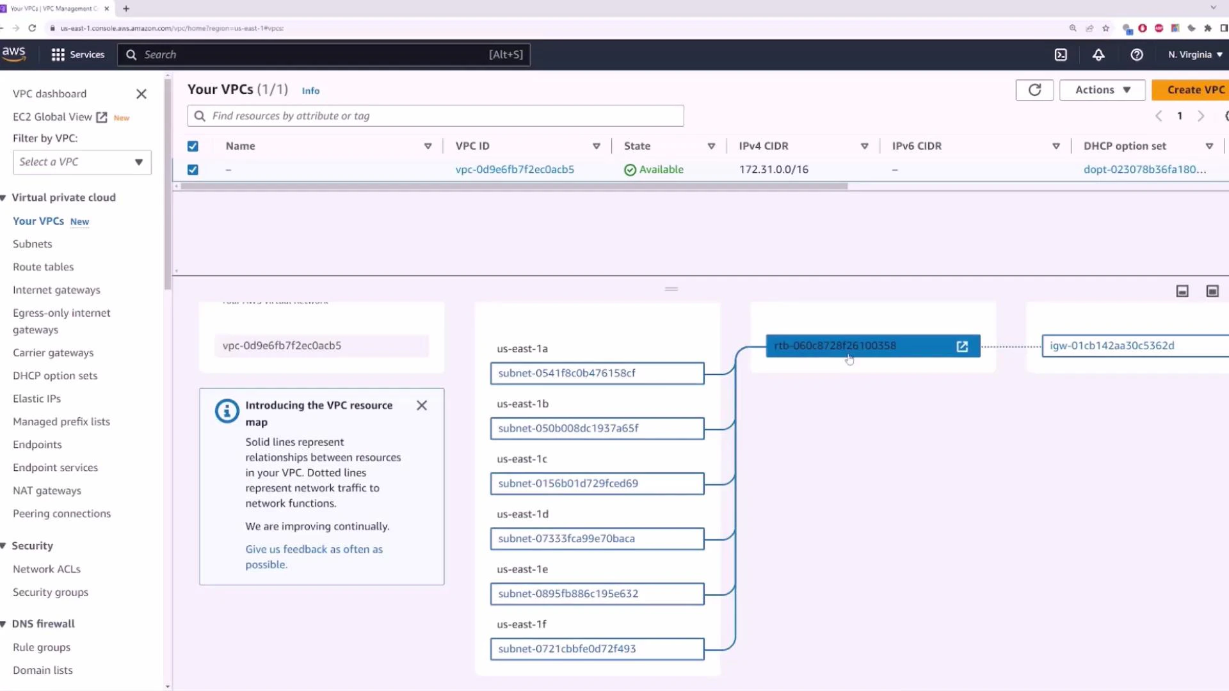1229x691 pixels.
Task: Open the N. Virginia region dropdown
Action: point(1194,54)
